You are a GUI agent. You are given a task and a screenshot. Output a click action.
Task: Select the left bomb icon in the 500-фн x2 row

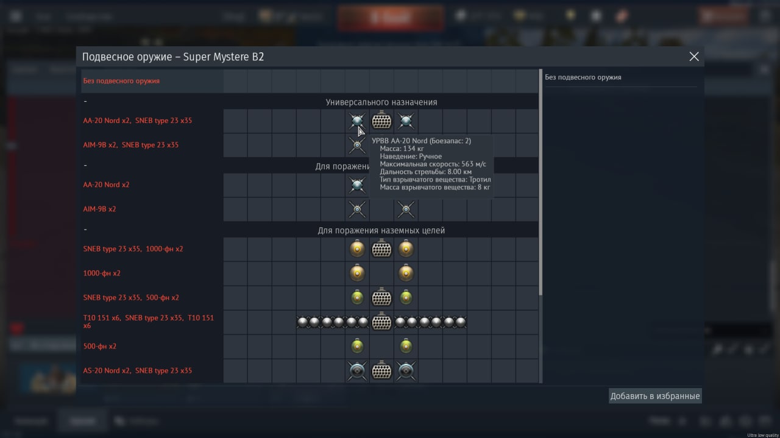point(357,347)
